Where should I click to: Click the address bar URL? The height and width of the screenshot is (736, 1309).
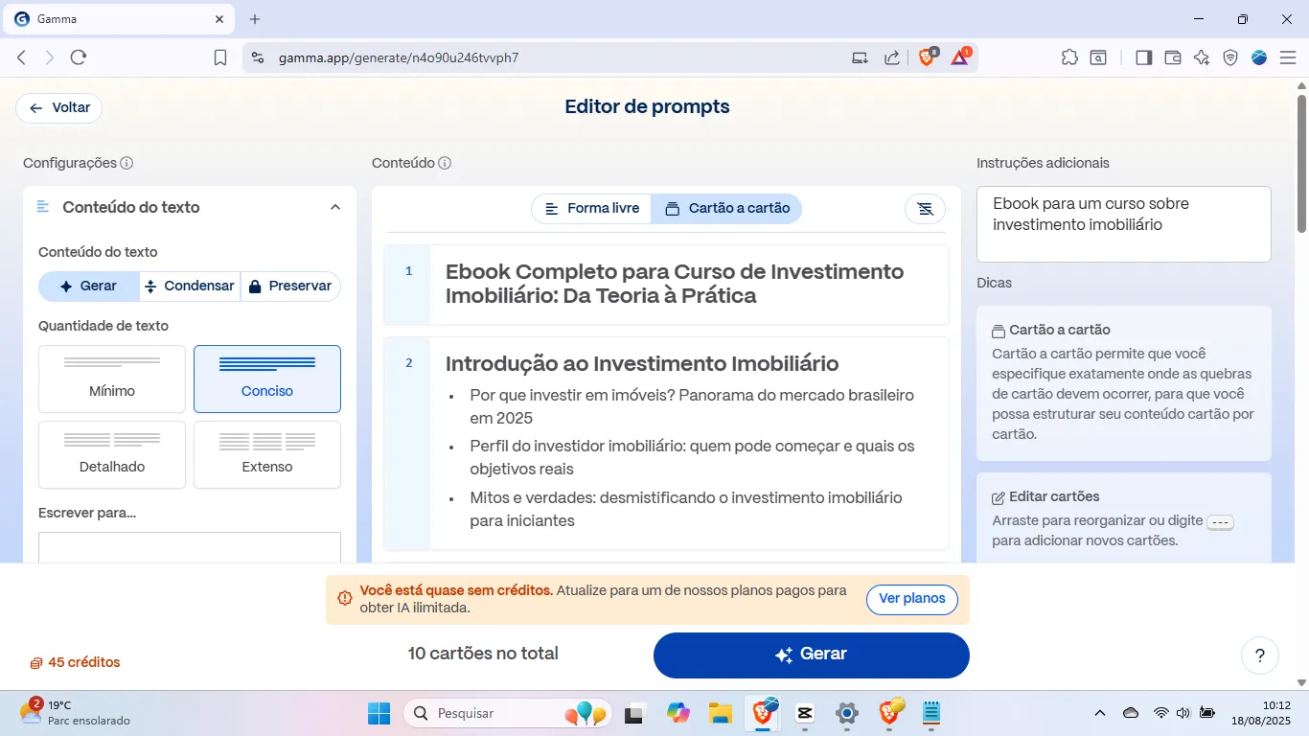pos(399,57)
